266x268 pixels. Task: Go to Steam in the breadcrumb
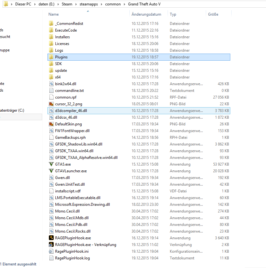[67, 4]
